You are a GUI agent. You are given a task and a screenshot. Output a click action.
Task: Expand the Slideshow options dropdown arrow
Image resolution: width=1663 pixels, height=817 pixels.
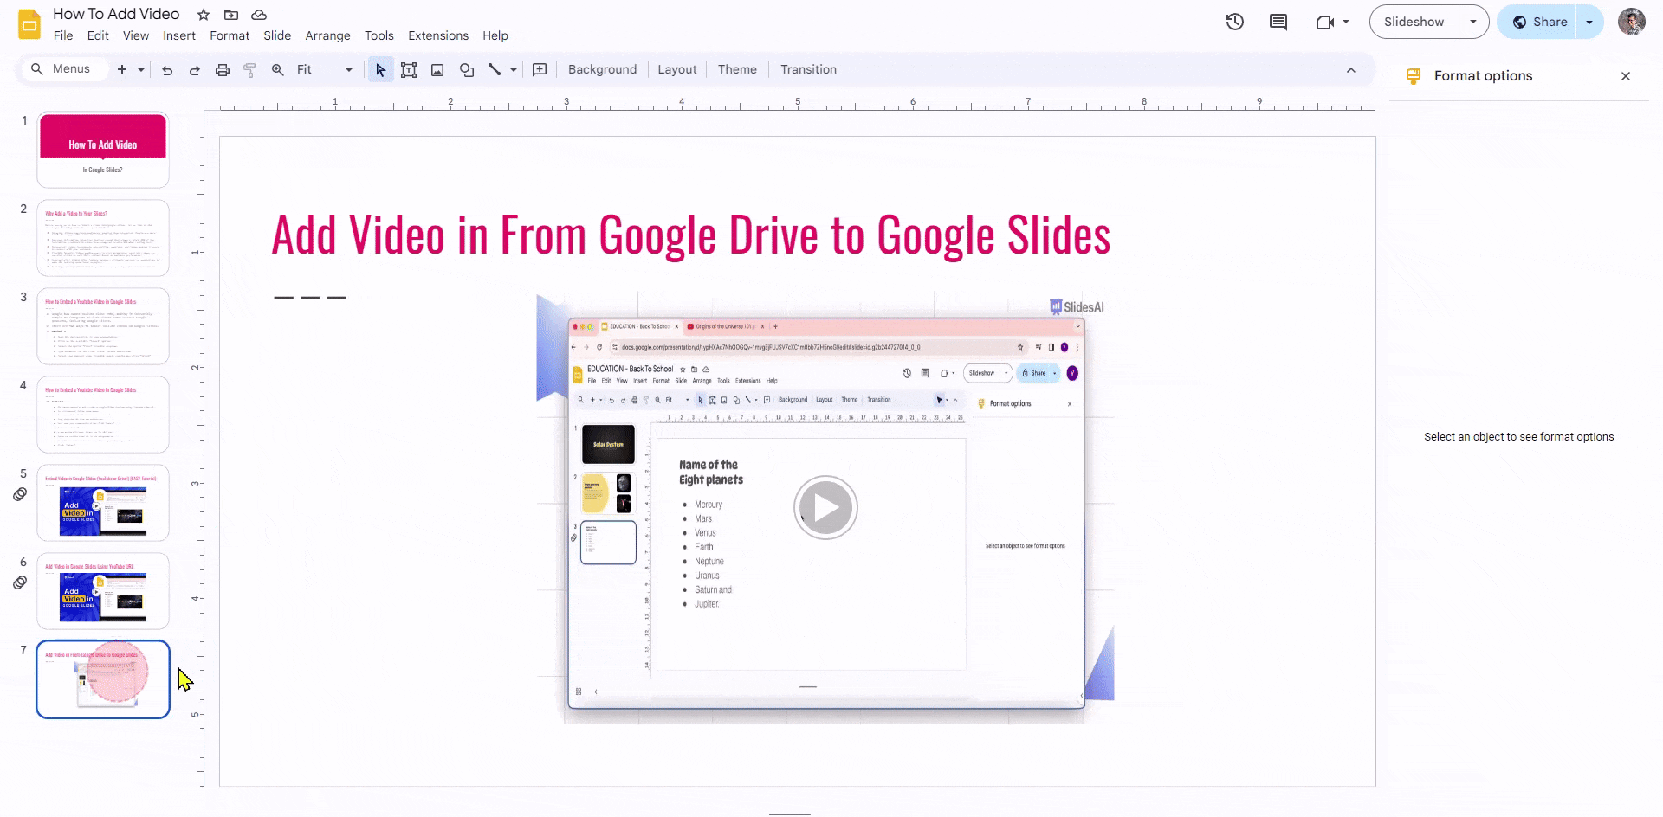tap(1473, 22)
